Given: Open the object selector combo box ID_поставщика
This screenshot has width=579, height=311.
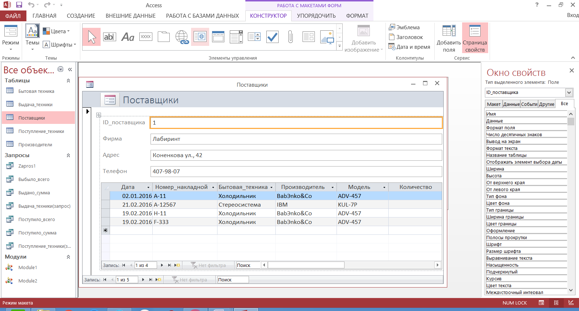Looking at the screenshot, I should coord(569,92).
